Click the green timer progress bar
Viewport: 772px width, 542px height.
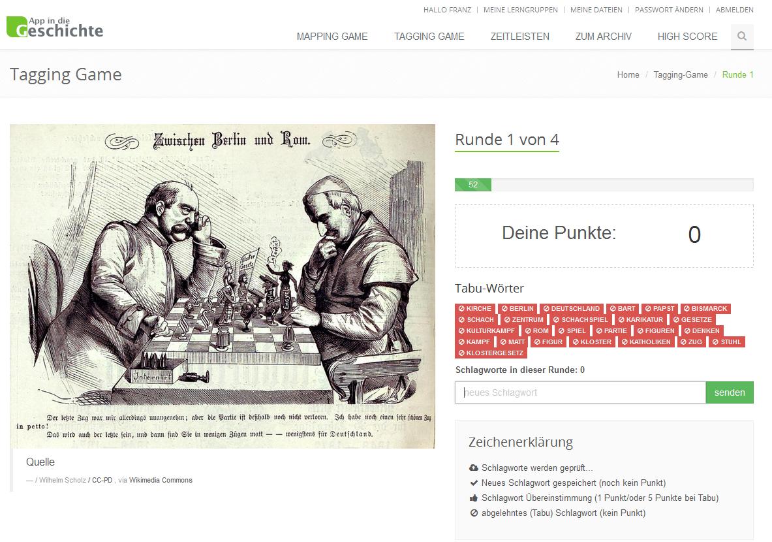(x=473, y=185)
